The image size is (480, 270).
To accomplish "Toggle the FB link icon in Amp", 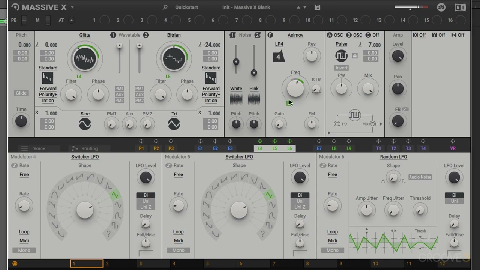I will click(405, 109).
